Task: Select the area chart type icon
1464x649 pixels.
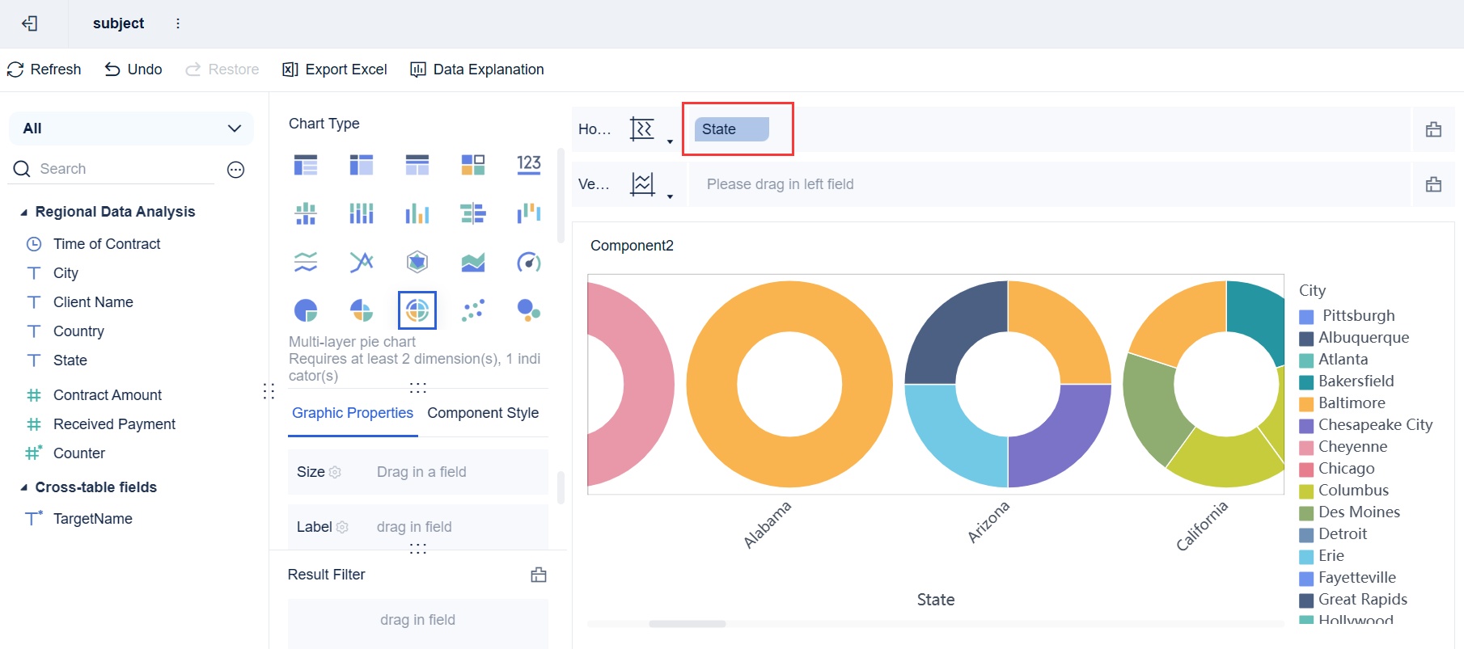Action: 472,262
